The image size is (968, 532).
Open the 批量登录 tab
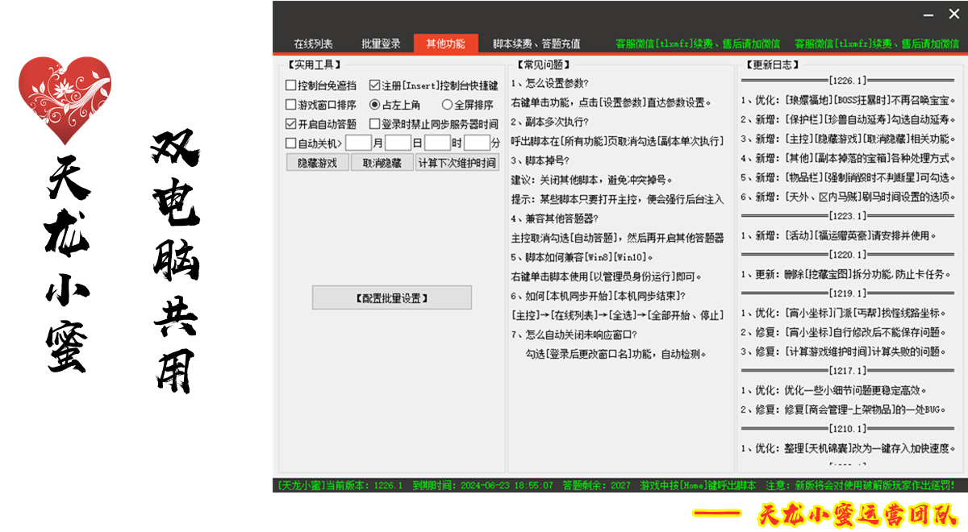tap(381, 44)
